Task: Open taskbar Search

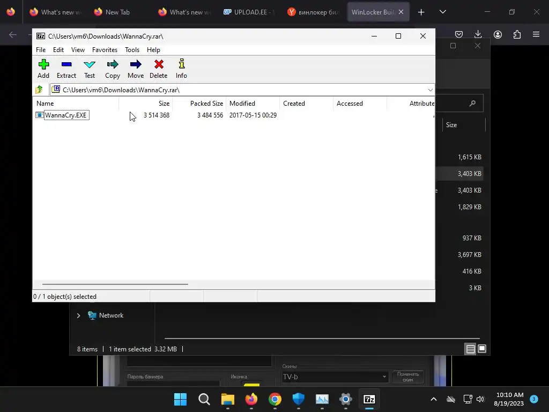Action: coord(204,399)
